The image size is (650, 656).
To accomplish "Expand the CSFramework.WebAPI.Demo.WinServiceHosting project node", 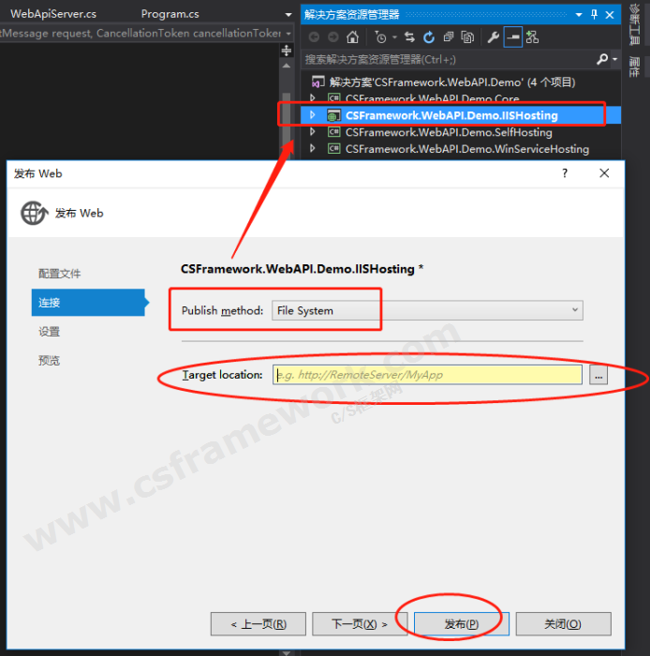I will coord(314,149).
